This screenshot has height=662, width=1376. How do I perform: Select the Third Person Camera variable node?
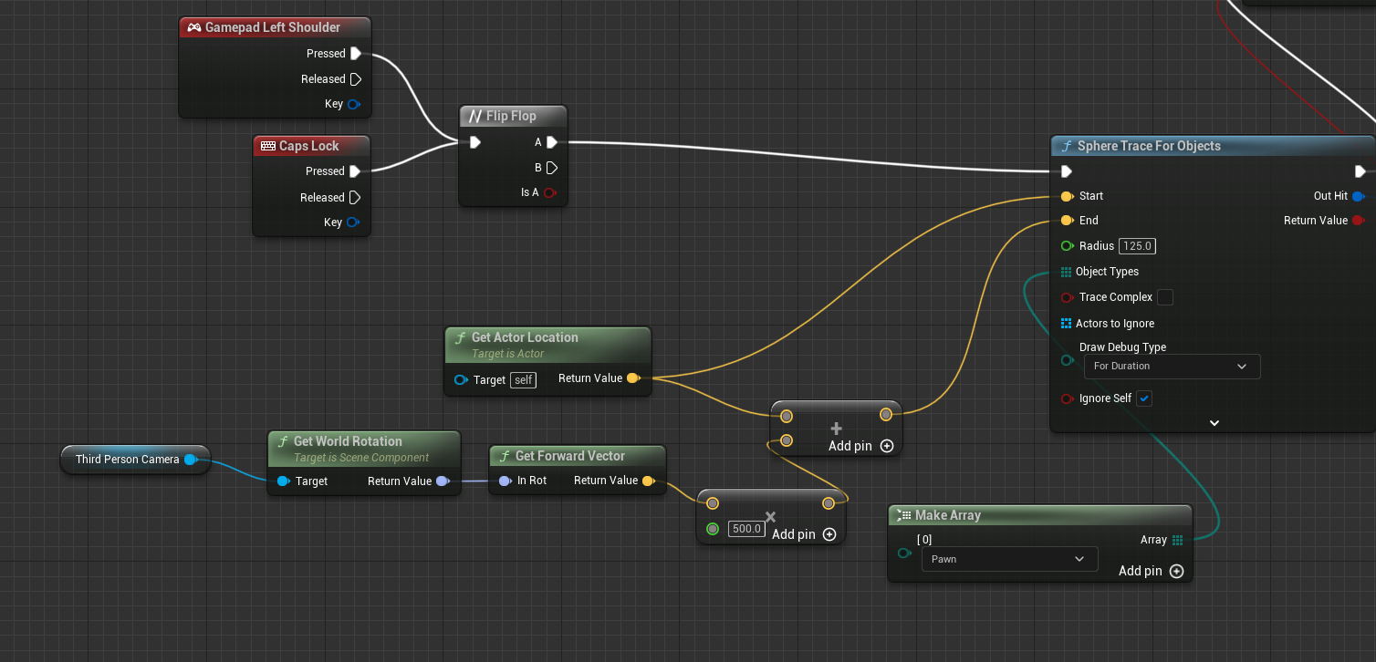[135, 460]
